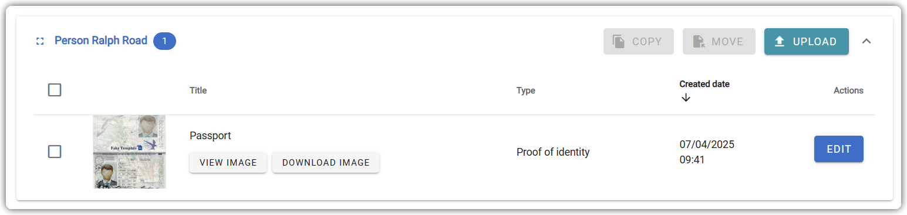
Task: Open the passport thumbnail image
Action: pos(129,152)
